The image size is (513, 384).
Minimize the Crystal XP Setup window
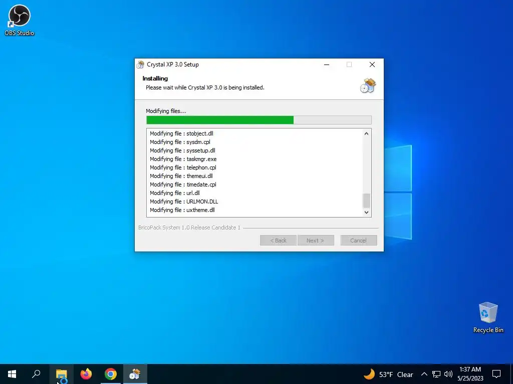coord(326,64)
